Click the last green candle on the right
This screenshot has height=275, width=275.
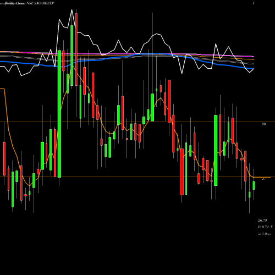tap(254, 185)
